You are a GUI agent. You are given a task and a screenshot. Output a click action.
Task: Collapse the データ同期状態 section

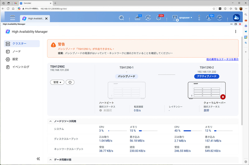(50, 160)
